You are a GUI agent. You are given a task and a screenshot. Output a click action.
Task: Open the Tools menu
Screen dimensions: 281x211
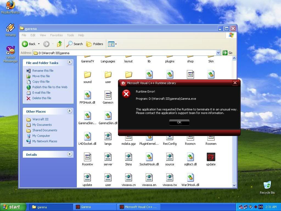pos(70,35)
